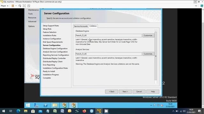Select the Installation Rules step
Screen dimensions: 204x114
pos(49,35)
